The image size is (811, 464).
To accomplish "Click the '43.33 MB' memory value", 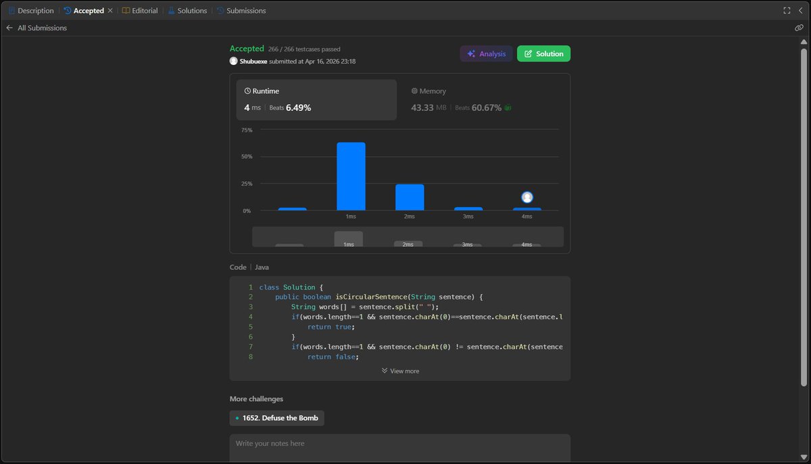I will [x=431, y=108].
